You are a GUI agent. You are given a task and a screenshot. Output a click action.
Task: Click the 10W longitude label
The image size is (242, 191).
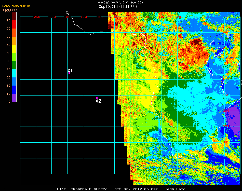[84, 17]
